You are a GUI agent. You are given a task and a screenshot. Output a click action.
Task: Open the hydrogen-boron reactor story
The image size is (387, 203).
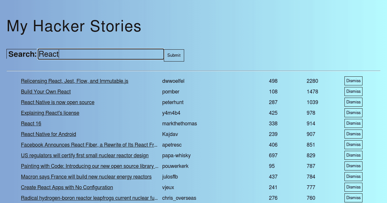click(89, 198)
